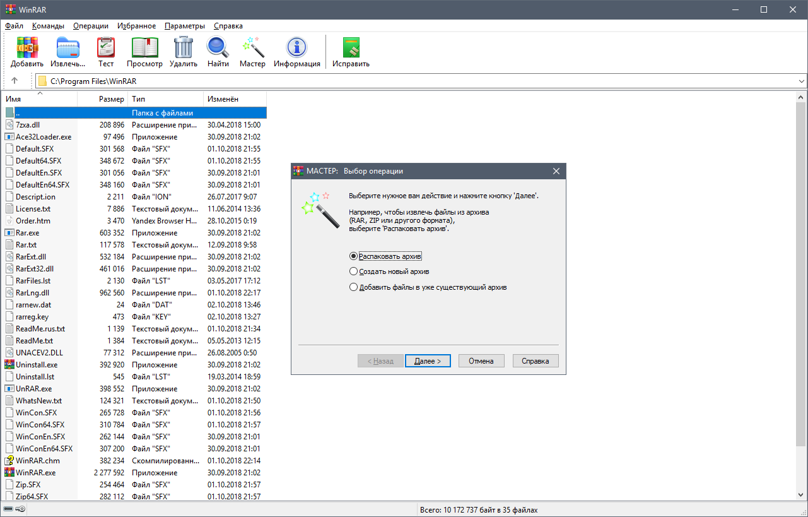Click the Uninstall.exe file icon
The width and height of the screenshot is (808, 517).
(9, 364)
